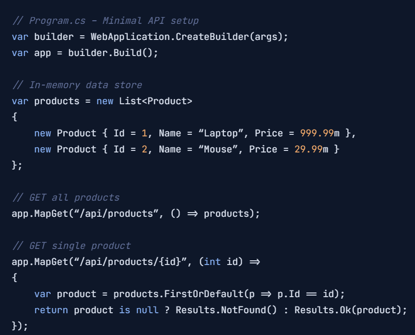Click the 'return' keyword
The width and height of the screenshot is (415, 335).
[51, 310]
